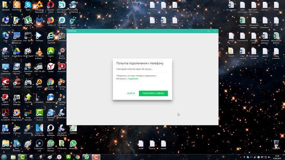Open the CDBurnerXP desktop shortcut

point(5,129)
